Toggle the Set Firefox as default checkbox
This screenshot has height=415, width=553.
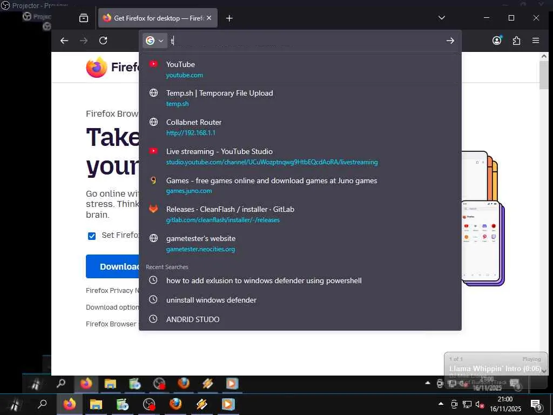[x=92, y=236]
